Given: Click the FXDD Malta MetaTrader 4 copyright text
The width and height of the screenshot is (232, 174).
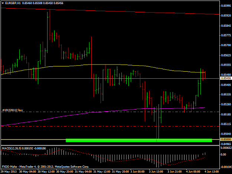Looking at the screenshot, I should pos(45,167).
